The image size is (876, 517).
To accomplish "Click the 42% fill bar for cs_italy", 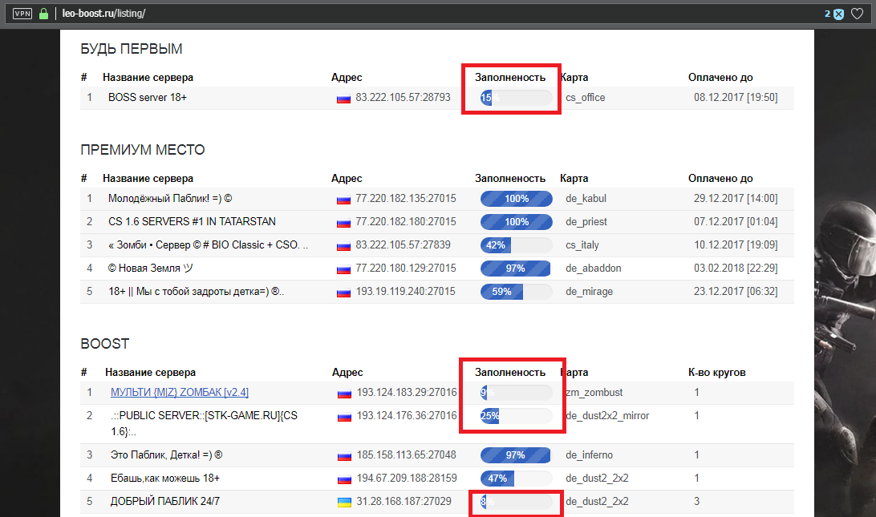I will [x=517, y=245].
